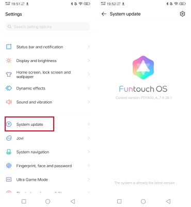The image size is (191, 207).
Task: Tap the Dynamic effects diamond icon
Action: tap(9, 88)
